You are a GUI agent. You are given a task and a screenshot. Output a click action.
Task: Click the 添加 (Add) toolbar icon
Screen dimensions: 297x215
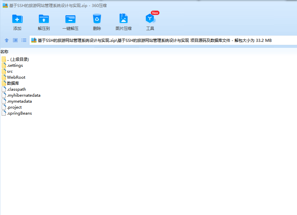17,19
